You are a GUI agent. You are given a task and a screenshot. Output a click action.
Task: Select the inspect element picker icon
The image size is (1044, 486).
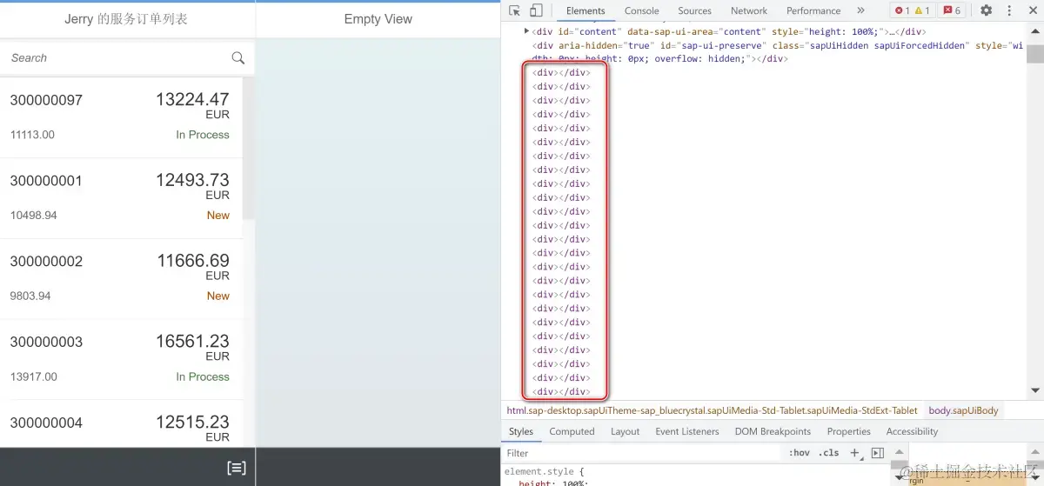[514, 10]
